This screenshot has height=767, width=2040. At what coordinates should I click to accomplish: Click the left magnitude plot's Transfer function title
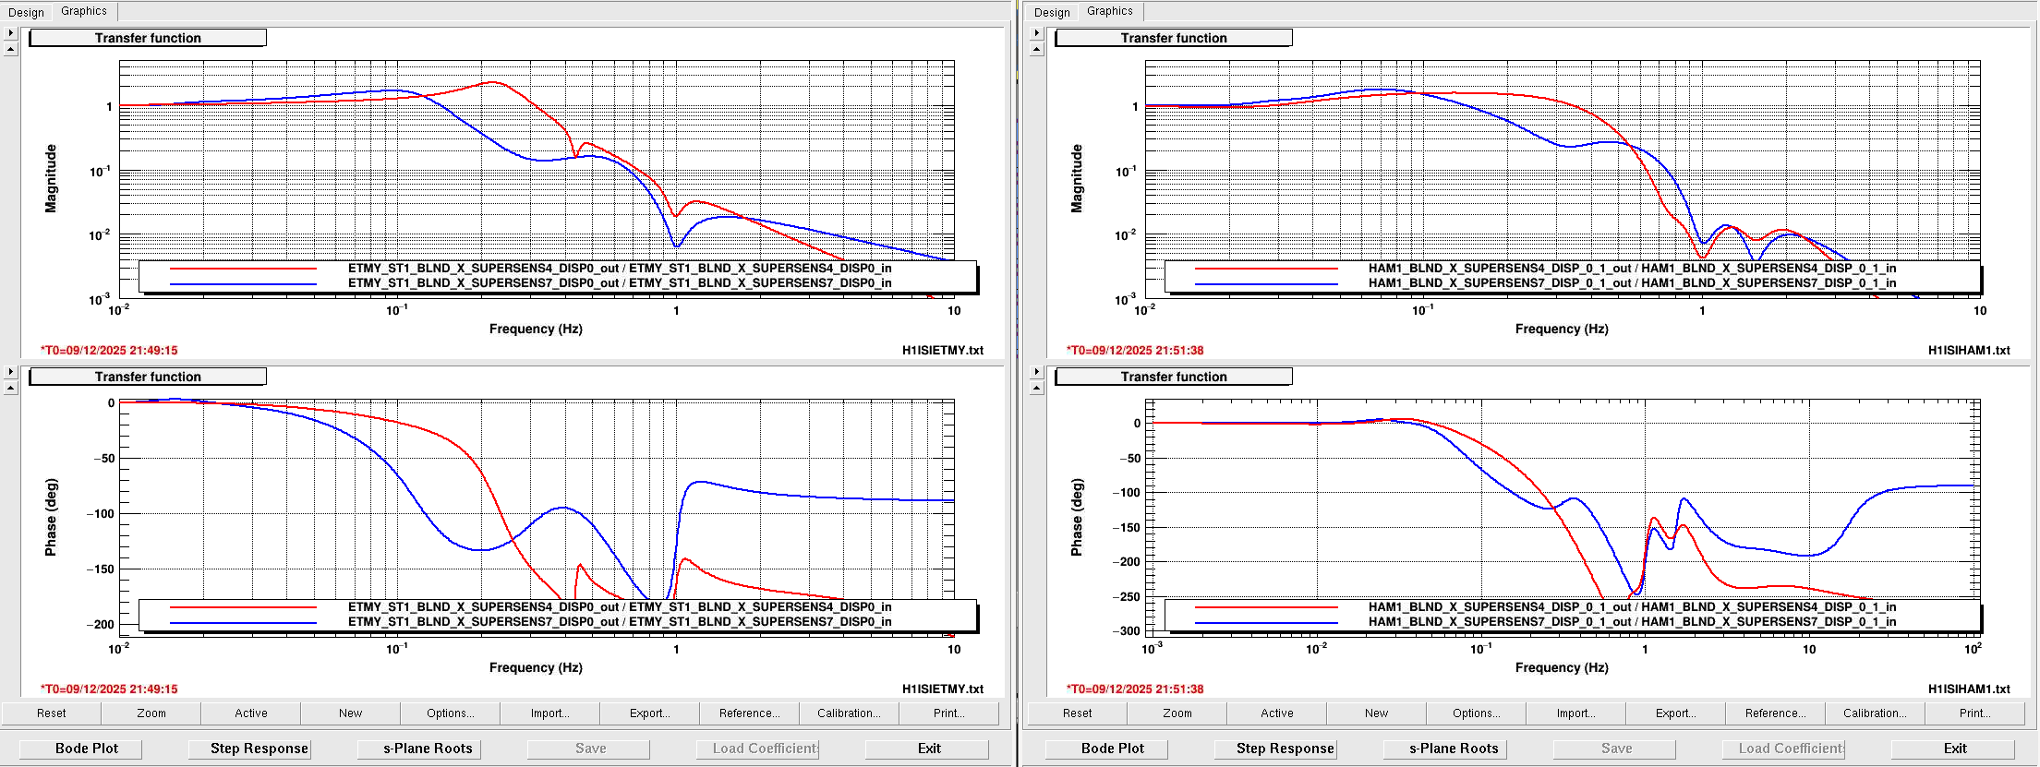[148, 38]
